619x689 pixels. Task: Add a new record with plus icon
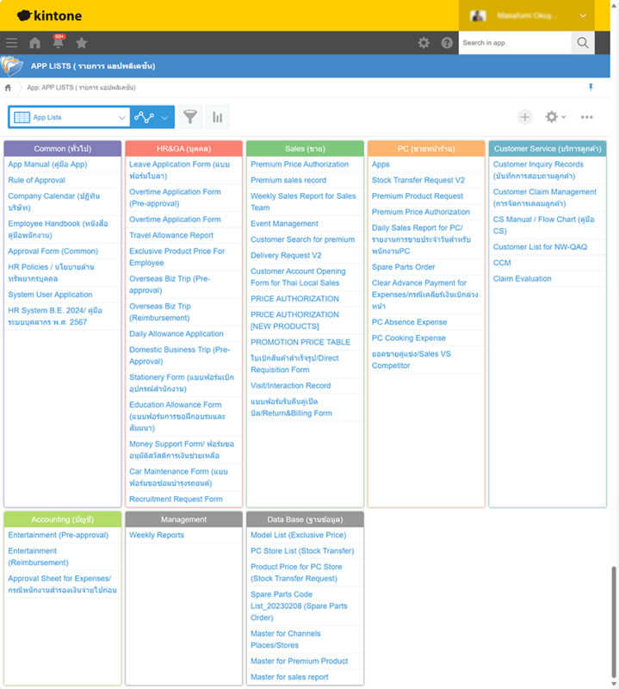(525, 117)
